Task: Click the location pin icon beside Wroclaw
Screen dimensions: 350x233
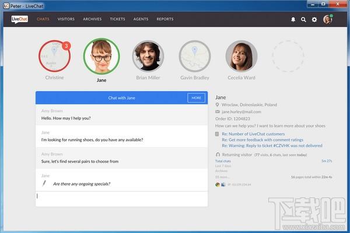Action: tap(217, 105)
